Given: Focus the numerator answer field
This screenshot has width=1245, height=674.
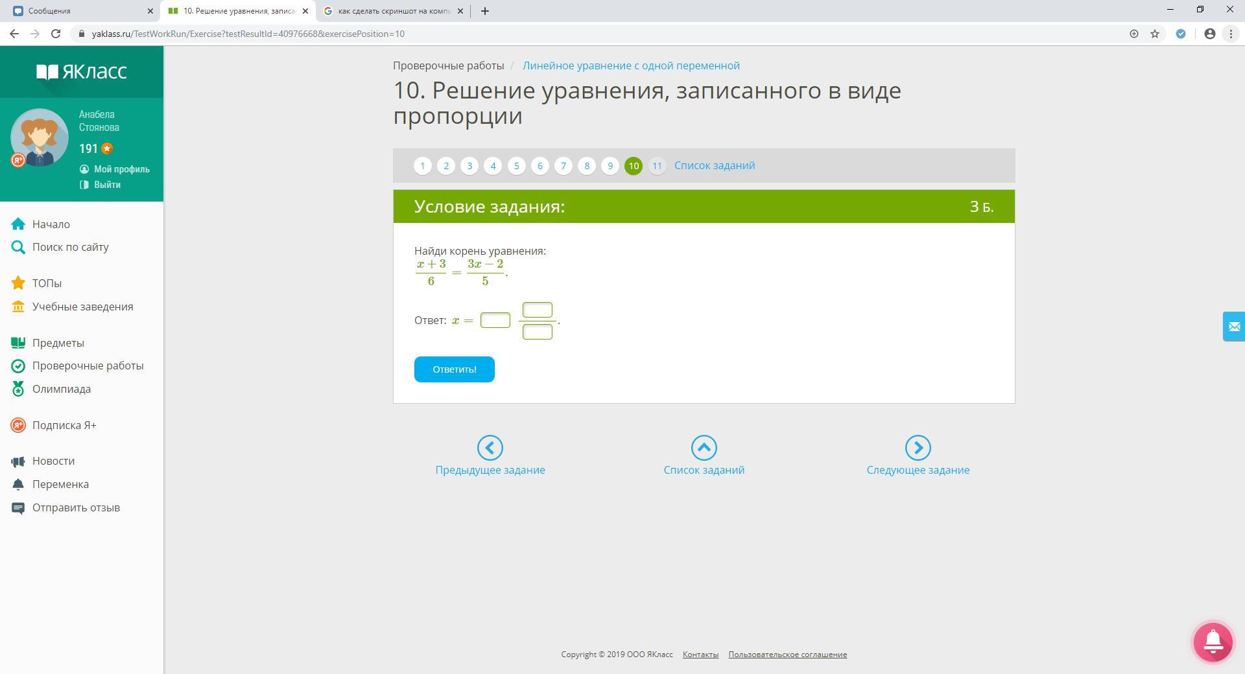Looking at the screenshot, I should [538, 310].
